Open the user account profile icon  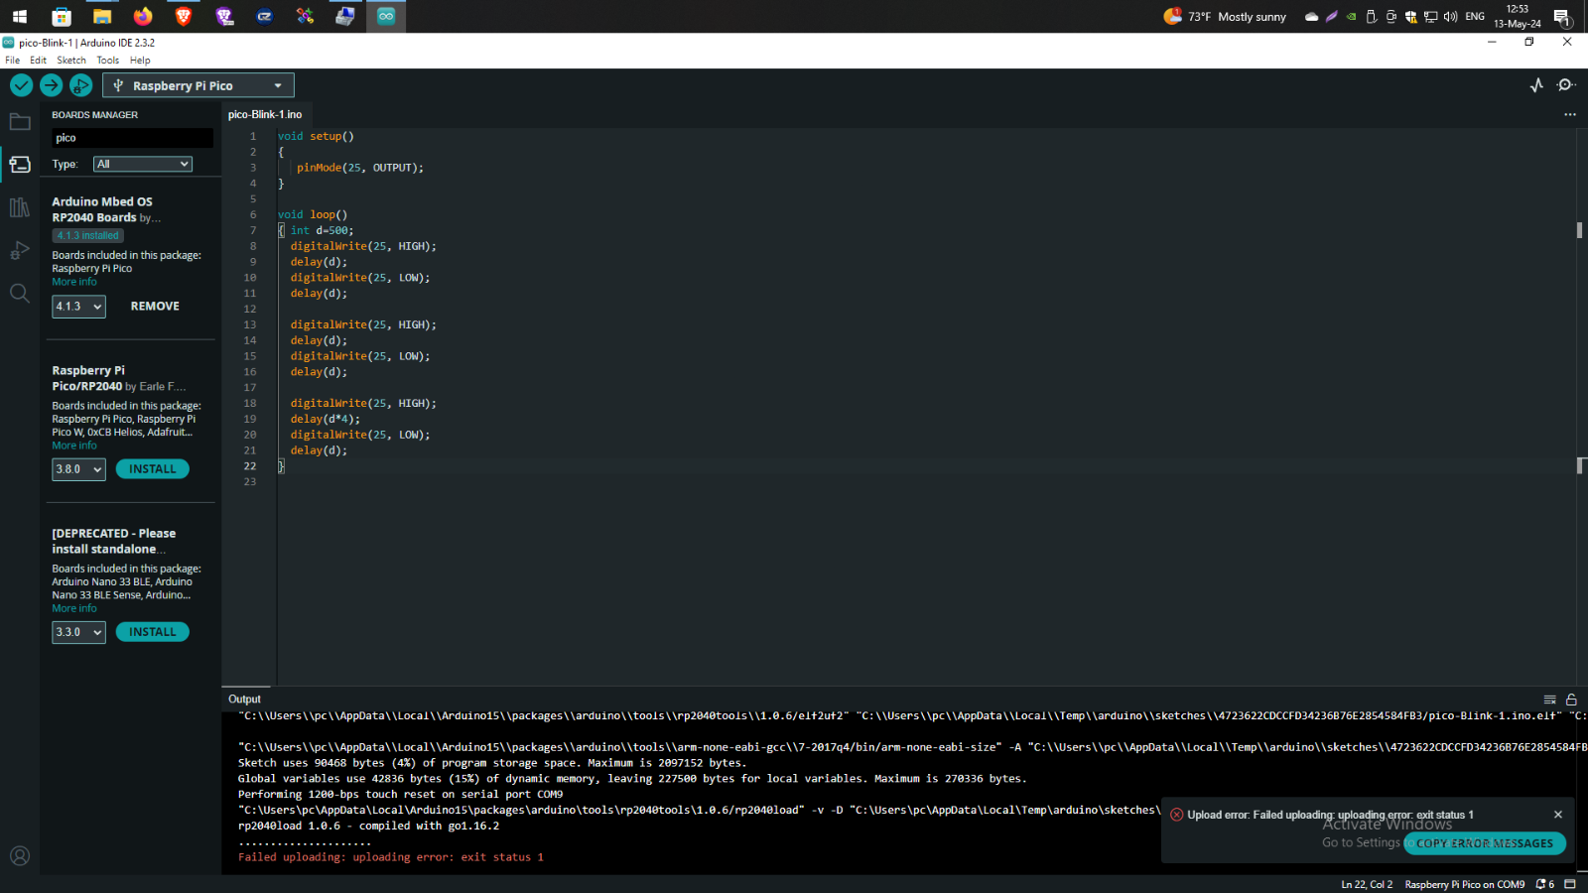click(x=20, y=855)
